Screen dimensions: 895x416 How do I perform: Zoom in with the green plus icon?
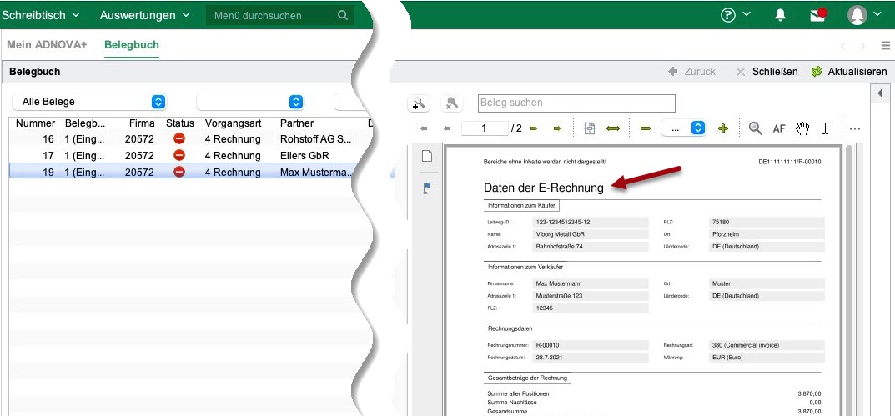pos(722,128)
